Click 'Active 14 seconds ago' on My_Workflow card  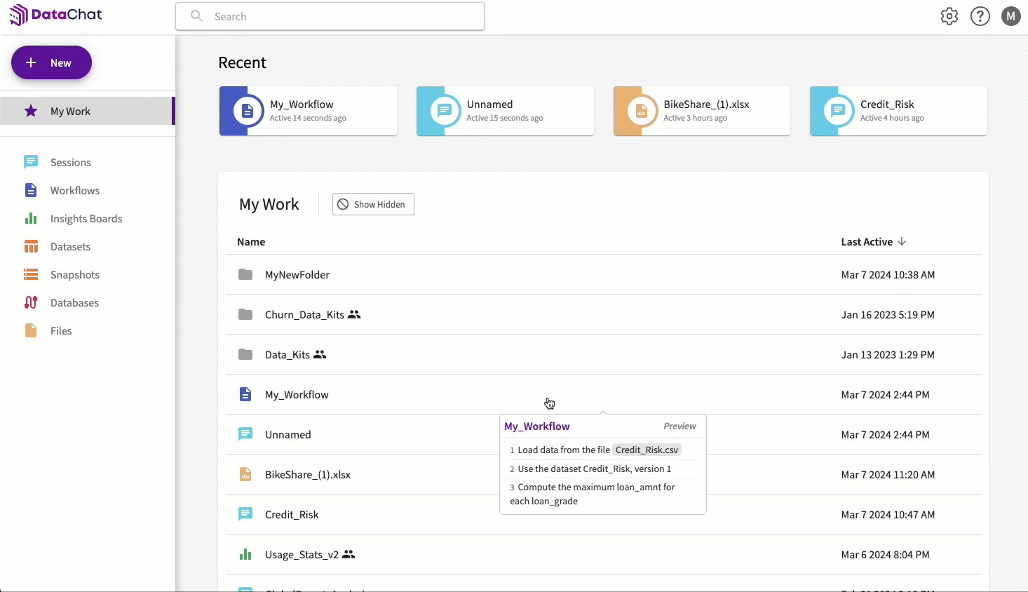point(308,118)
